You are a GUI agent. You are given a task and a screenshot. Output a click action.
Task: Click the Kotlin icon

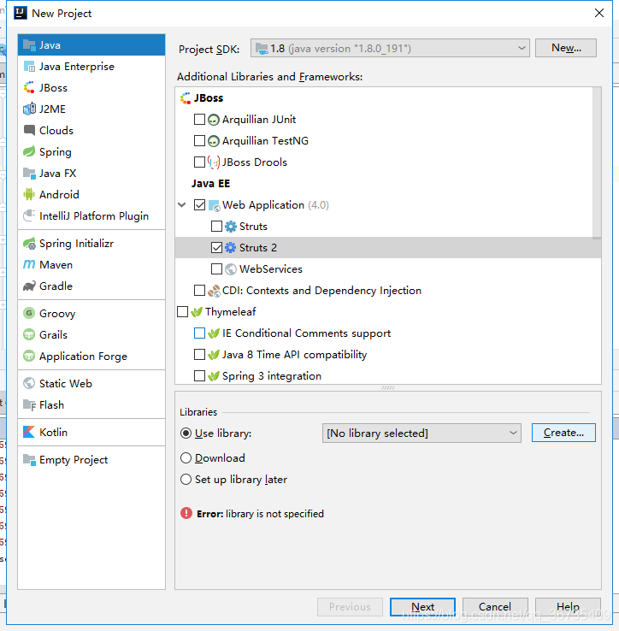point(29,432)
